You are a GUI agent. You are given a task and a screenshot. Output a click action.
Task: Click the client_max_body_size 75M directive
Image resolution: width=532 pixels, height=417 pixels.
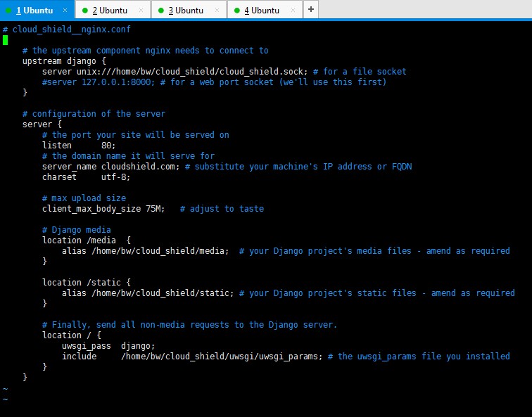(103, 208)
